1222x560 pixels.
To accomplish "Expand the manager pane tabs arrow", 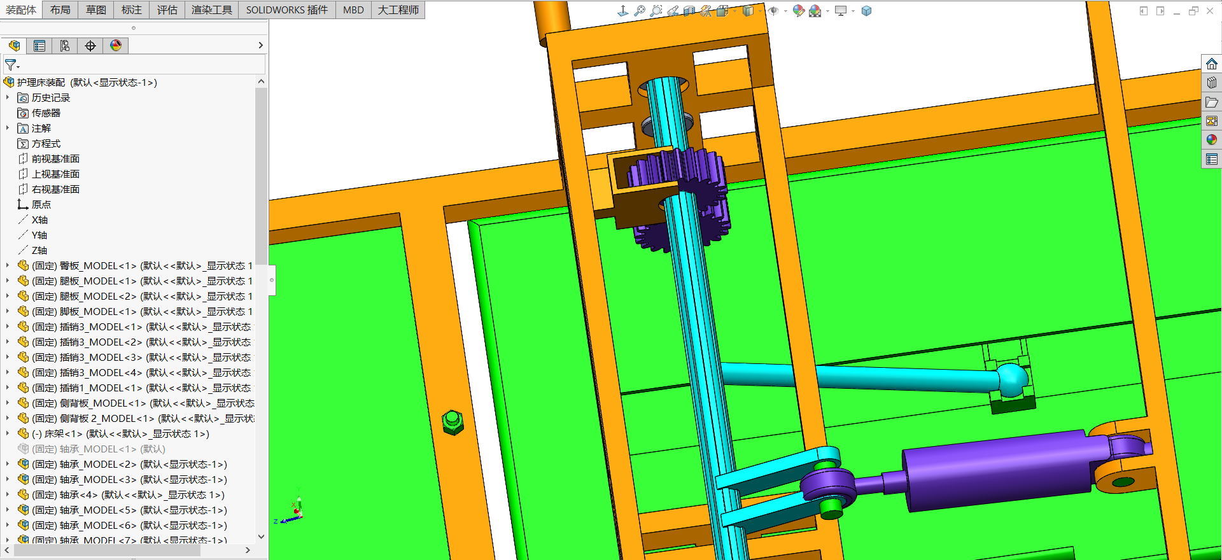I will (x=260, y=45).
